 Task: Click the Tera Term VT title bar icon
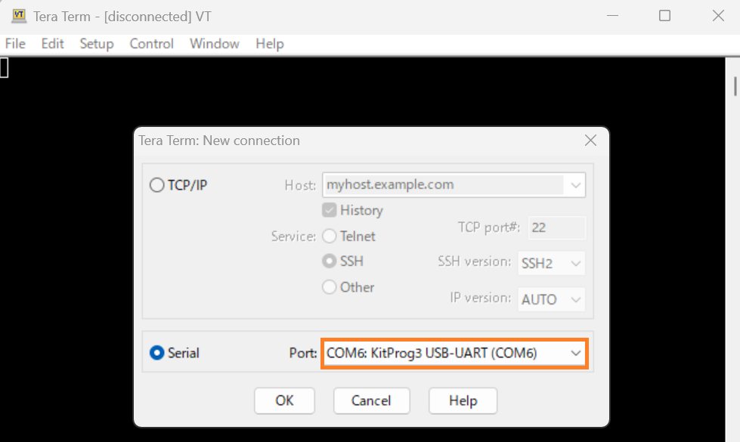click(x=19, y=16)
